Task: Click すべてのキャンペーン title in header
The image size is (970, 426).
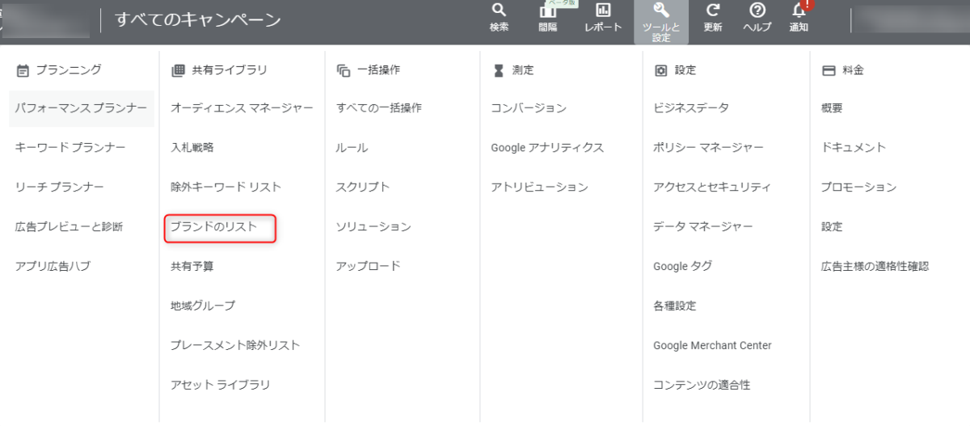Action: pyautogui.click(x=198, y=20)
